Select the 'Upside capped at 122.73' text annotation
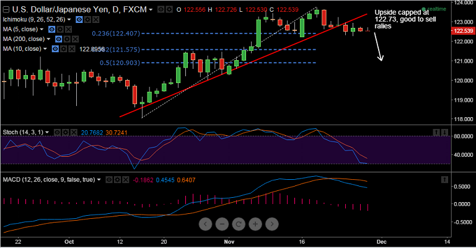 405,19
